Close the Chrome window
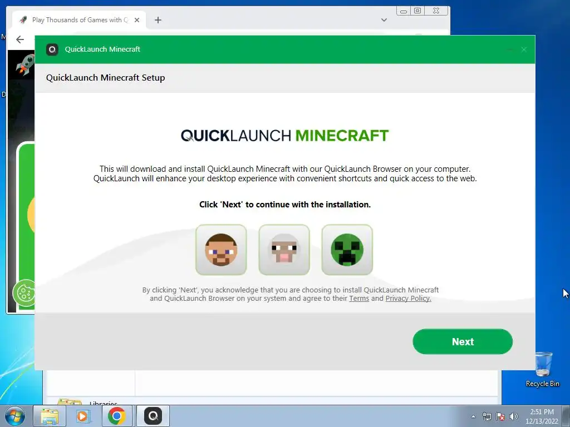Screen dimensions: 570x427 (x=436, y=11)
